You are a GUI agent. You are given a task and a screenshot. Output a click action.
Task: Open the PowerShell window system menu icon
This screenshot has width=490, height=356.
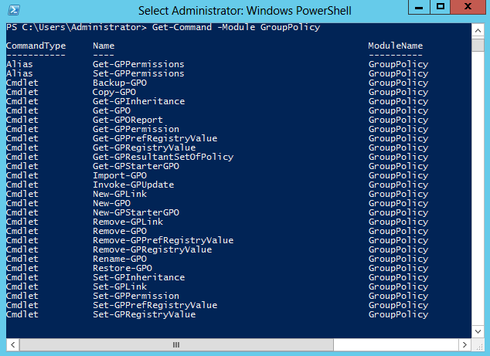(14, 10)
